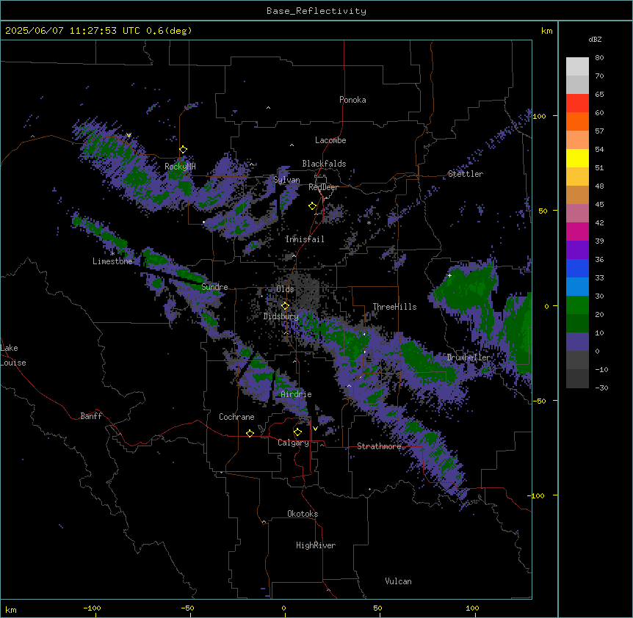Click the Limestone label
This screenshot has width=633, height=618.
112,261
